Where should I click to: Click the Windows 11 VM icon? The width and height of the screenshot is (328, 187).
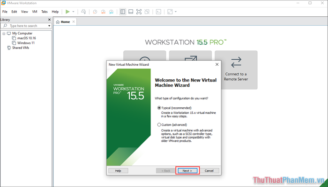(14, 43)
